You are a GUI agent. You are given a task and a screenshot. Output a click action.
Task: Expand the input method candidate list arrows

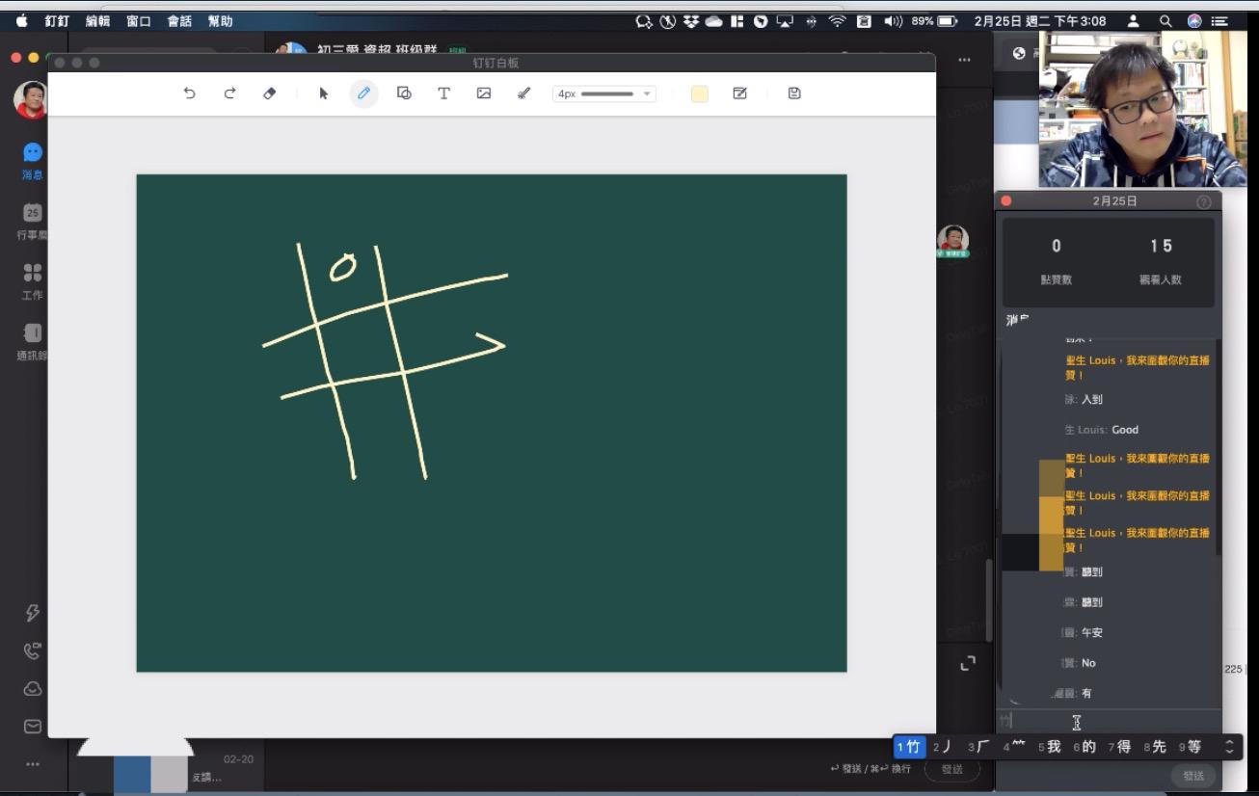point(1229,747)
